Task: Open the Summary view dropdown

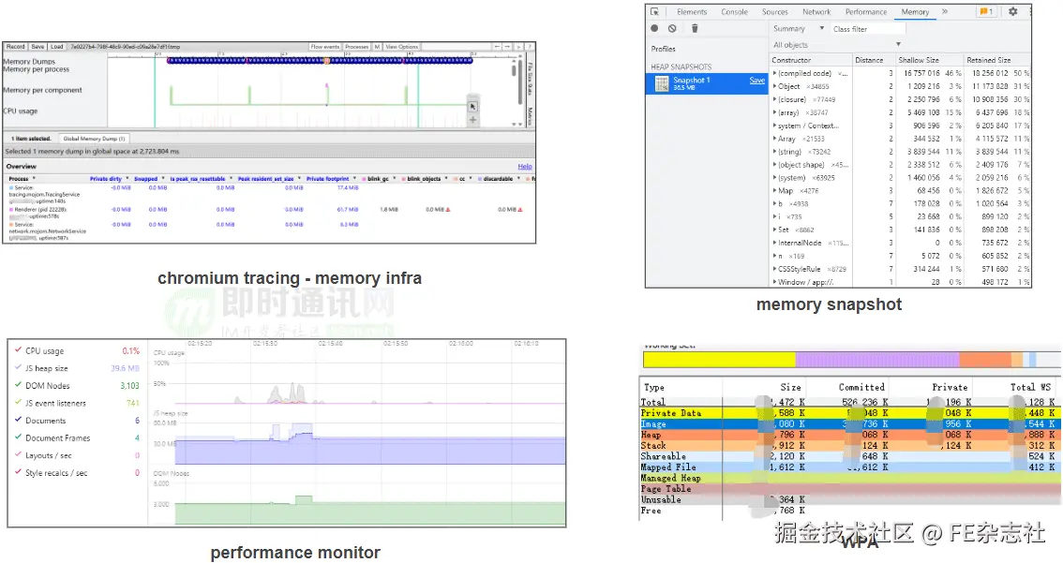Action: click(799, 29)
